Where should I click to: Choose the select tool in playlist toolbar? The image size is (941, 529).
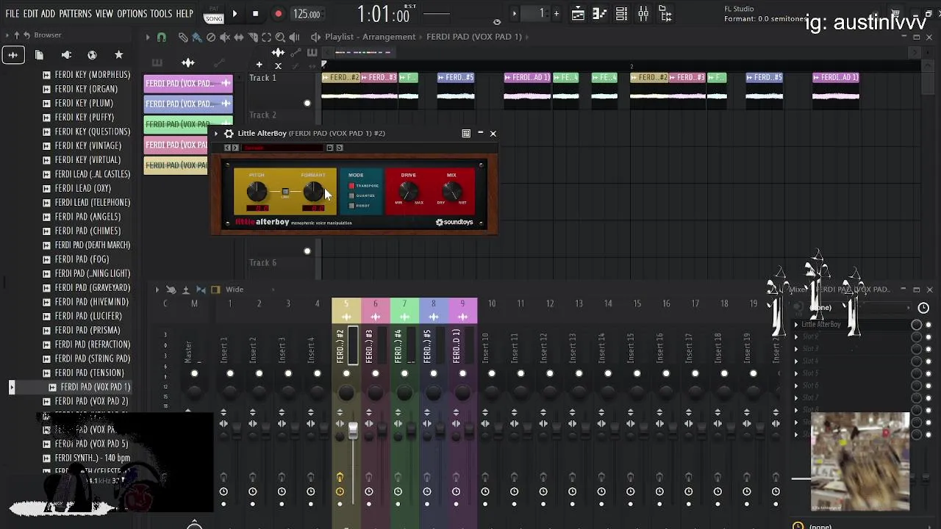267,37
